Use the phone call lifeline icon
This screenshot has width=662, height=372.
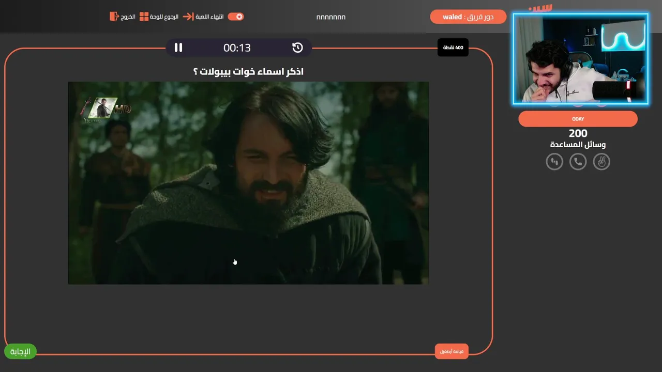pyautogui.click(x=578, y=162)
